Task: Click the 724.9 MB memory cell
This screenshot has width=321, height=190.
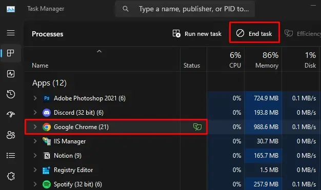Action: pyautogui.click(x=263, y=98)
